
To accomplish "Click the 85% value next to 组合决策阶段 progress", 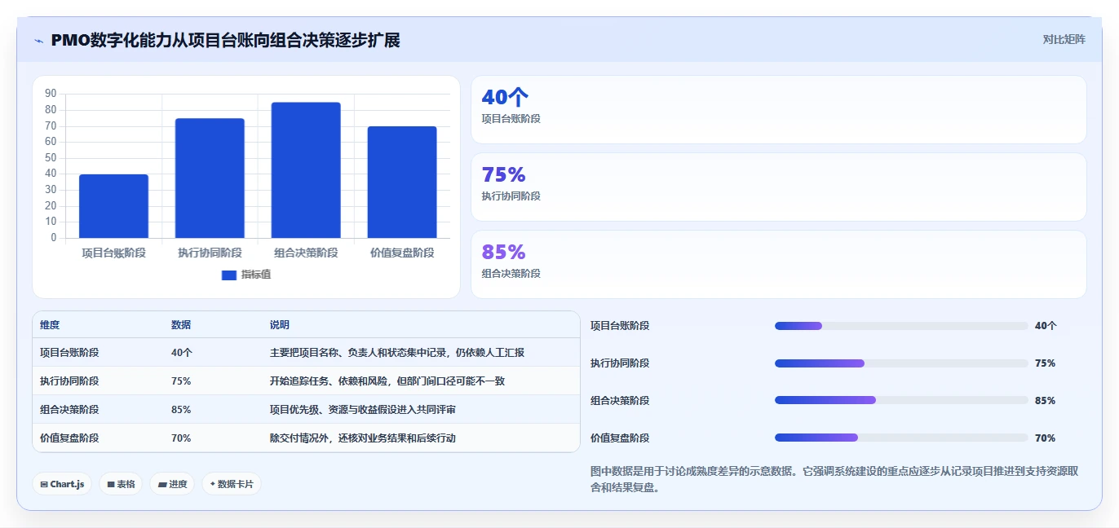I will click(x=1045, y=401).
